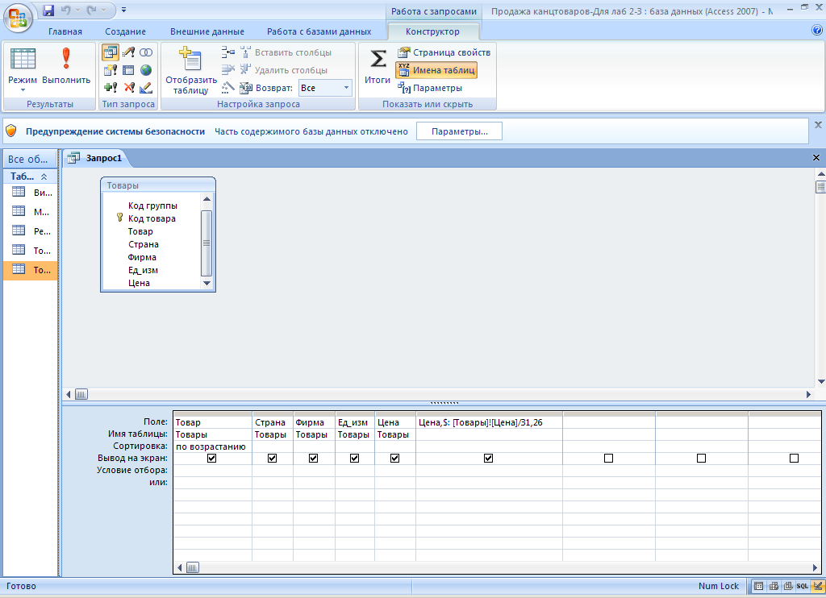Toggle Итоги totals sigma button

[x=378, y=66]
